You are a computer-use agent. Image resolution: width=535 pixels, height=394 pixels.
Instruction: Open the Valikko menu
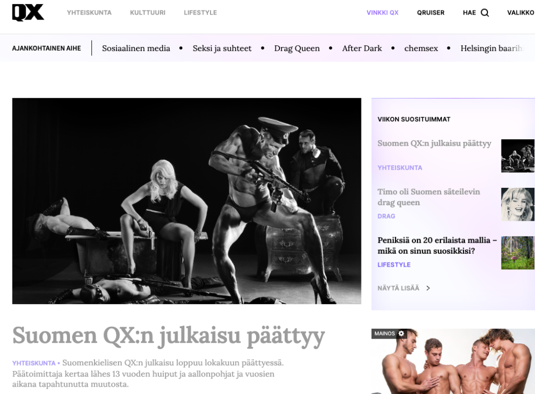(x=520, y=13)
